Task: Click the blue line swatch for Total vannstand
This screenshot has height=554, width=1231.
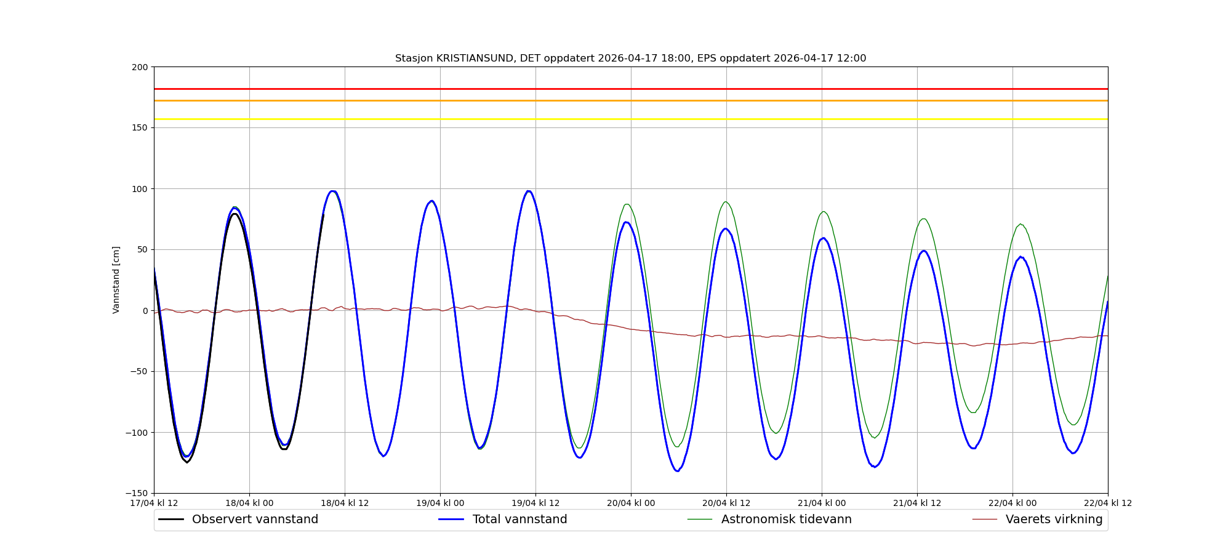Action: click(x=451, y=520)
